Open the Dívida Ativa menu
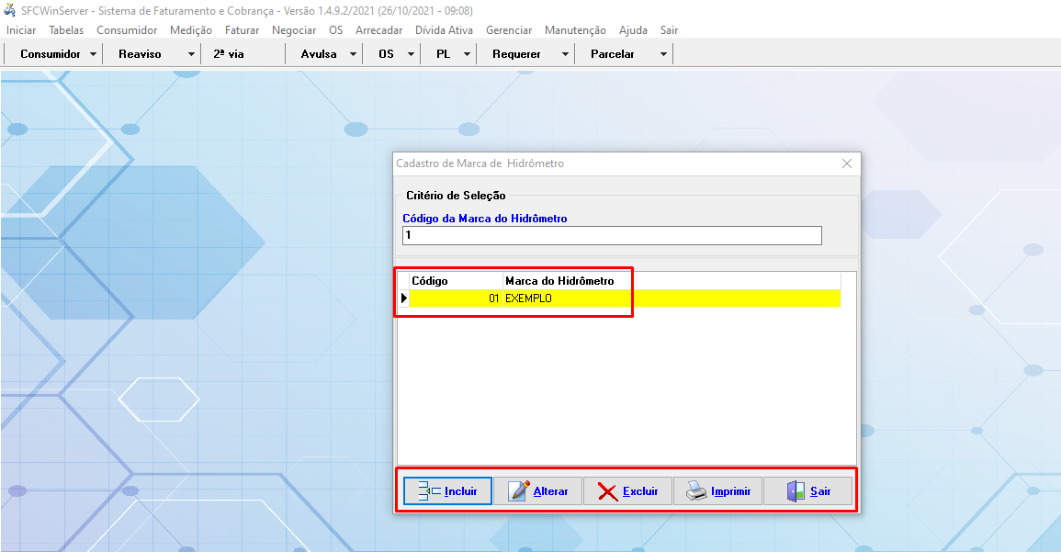Viewport: 1061px width, 552px height. coord(444,30)
